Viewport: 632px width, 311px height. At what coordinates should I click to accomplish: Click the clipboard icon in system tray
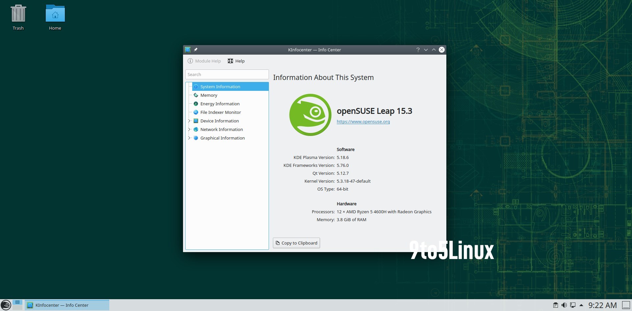click(556, 305)
